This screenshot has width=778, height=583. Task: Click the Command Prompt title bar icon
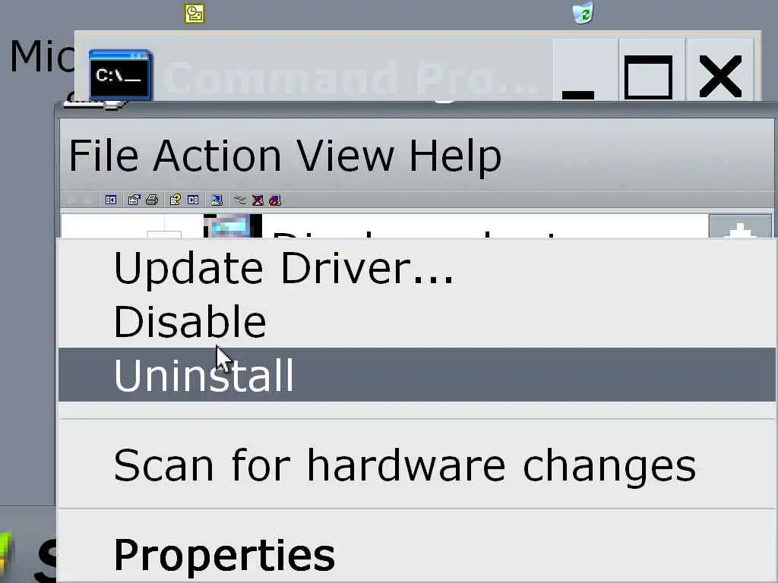(x=121, y=75)
